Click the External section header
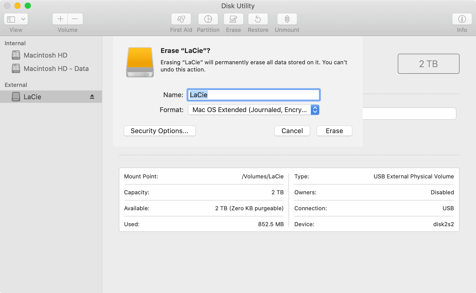This screenshot has width=476, height=293. [x=16, y=85]
